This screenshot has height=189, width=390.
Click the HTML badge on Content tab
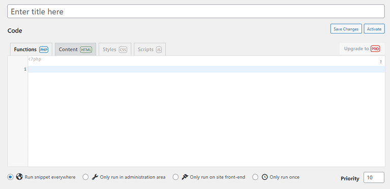86,50
